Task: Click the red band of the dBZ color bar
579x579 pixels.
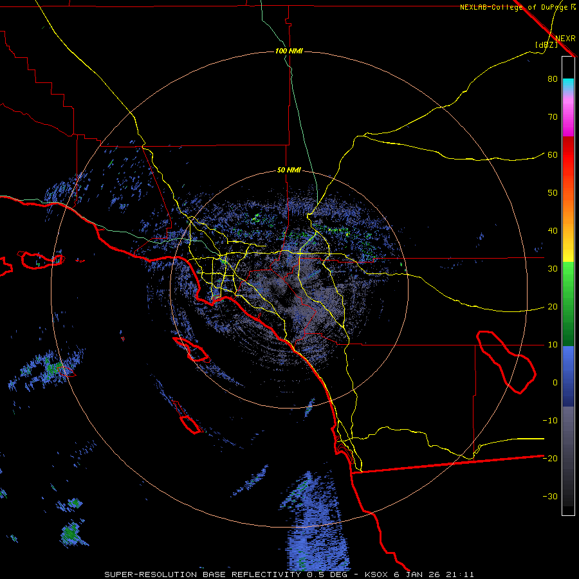Action: [568, 155]
